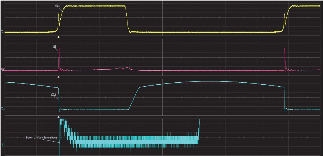Click the yellow trigger triangle below Vgs
Image resolution: width=323 pixels, height=156 pixels.
click(x=59, y=37)
